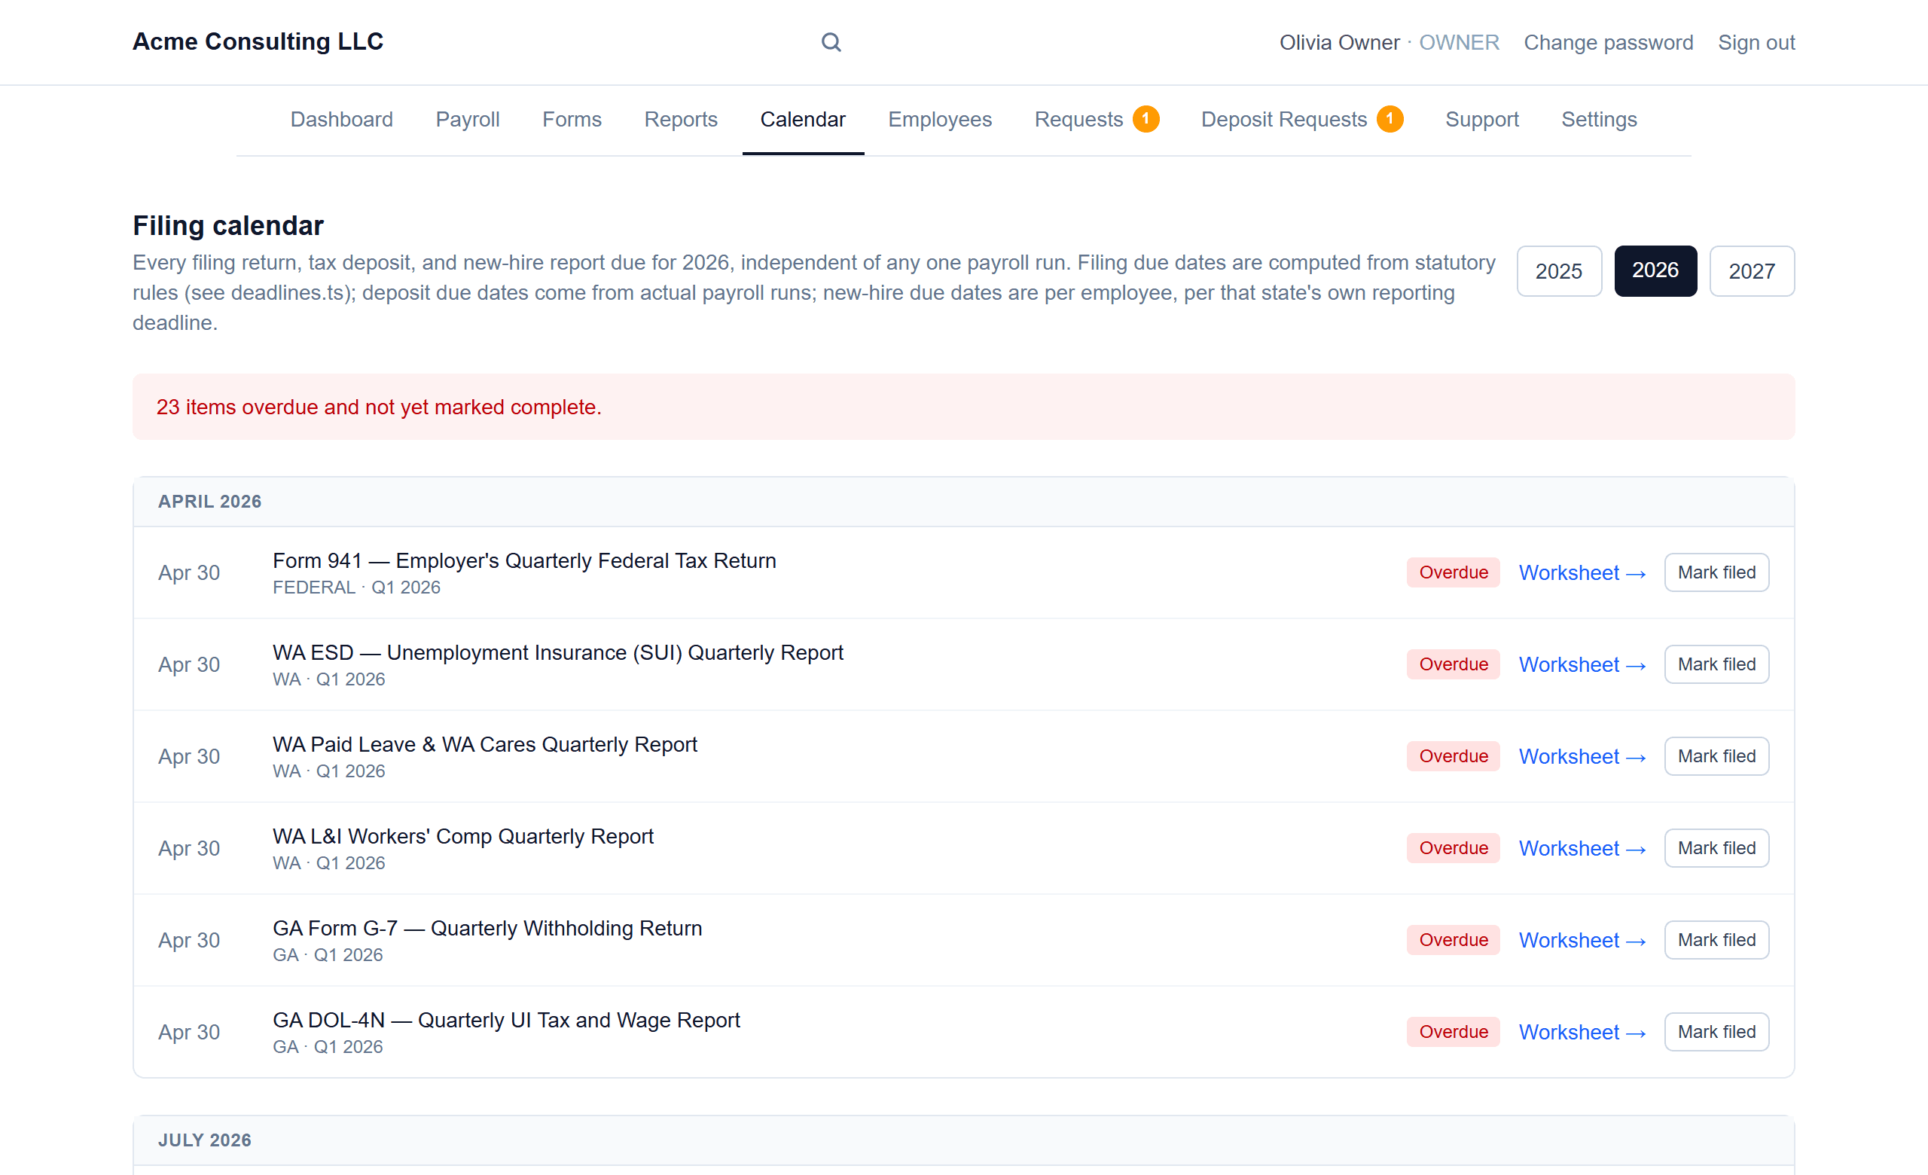Mark WA Paid Leave report filed
Image resolution: width=1928 pixels, height=1175 pixels.
[x=1716, y=756]
